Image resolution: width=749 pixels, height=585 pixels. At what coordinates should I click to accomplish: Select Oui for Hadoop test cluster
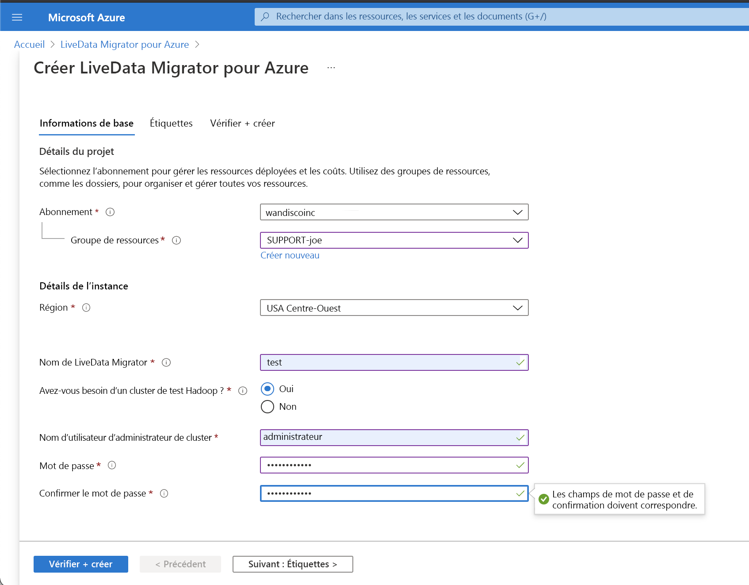(x=267, y=389)
